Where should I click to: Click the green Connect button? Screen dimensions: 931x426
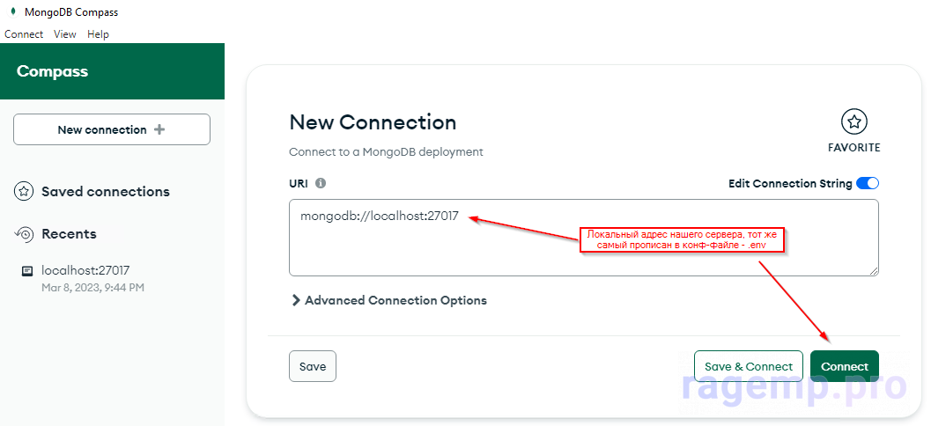click(845, 366)
